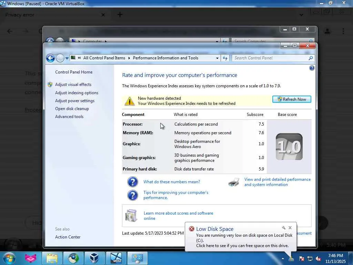Open disk cleanup link
This screenshot has width=353, height=265.
[72, 109]
